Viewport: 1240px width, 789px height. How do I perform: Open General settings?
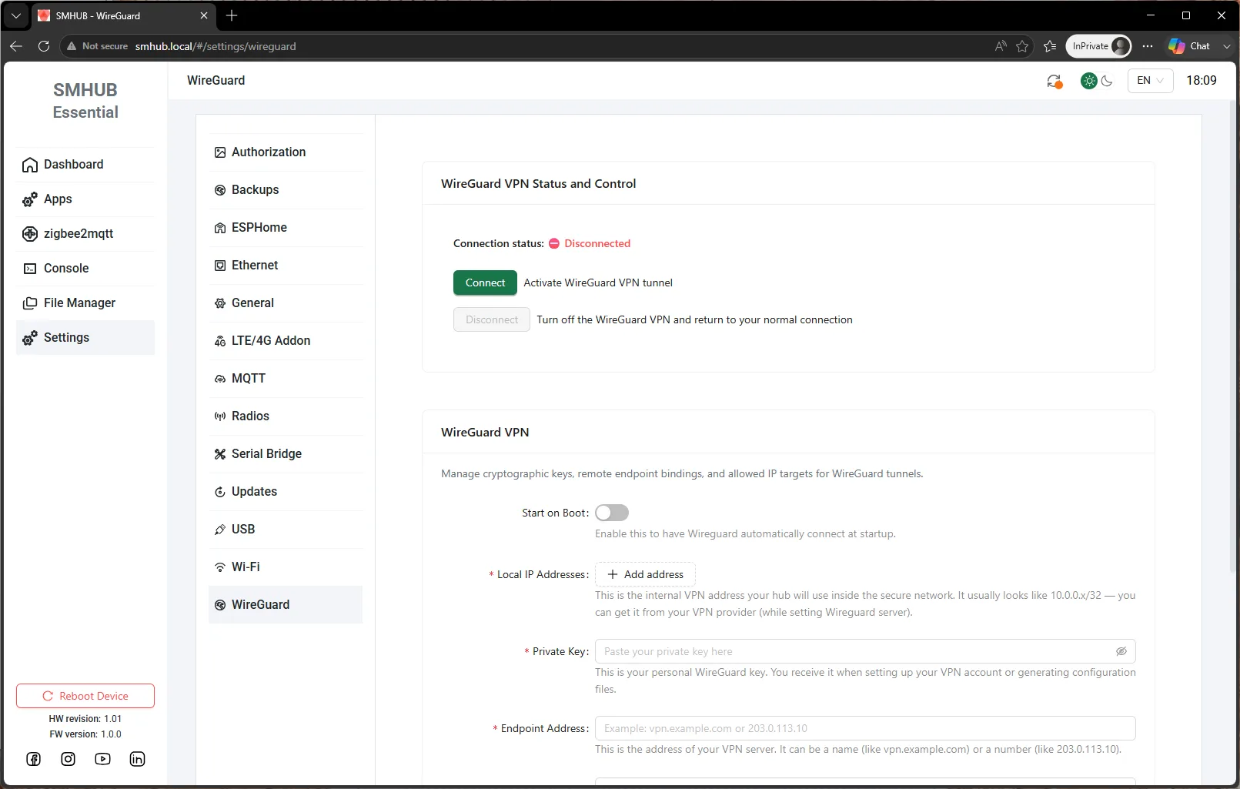click(x=286, y=303)
